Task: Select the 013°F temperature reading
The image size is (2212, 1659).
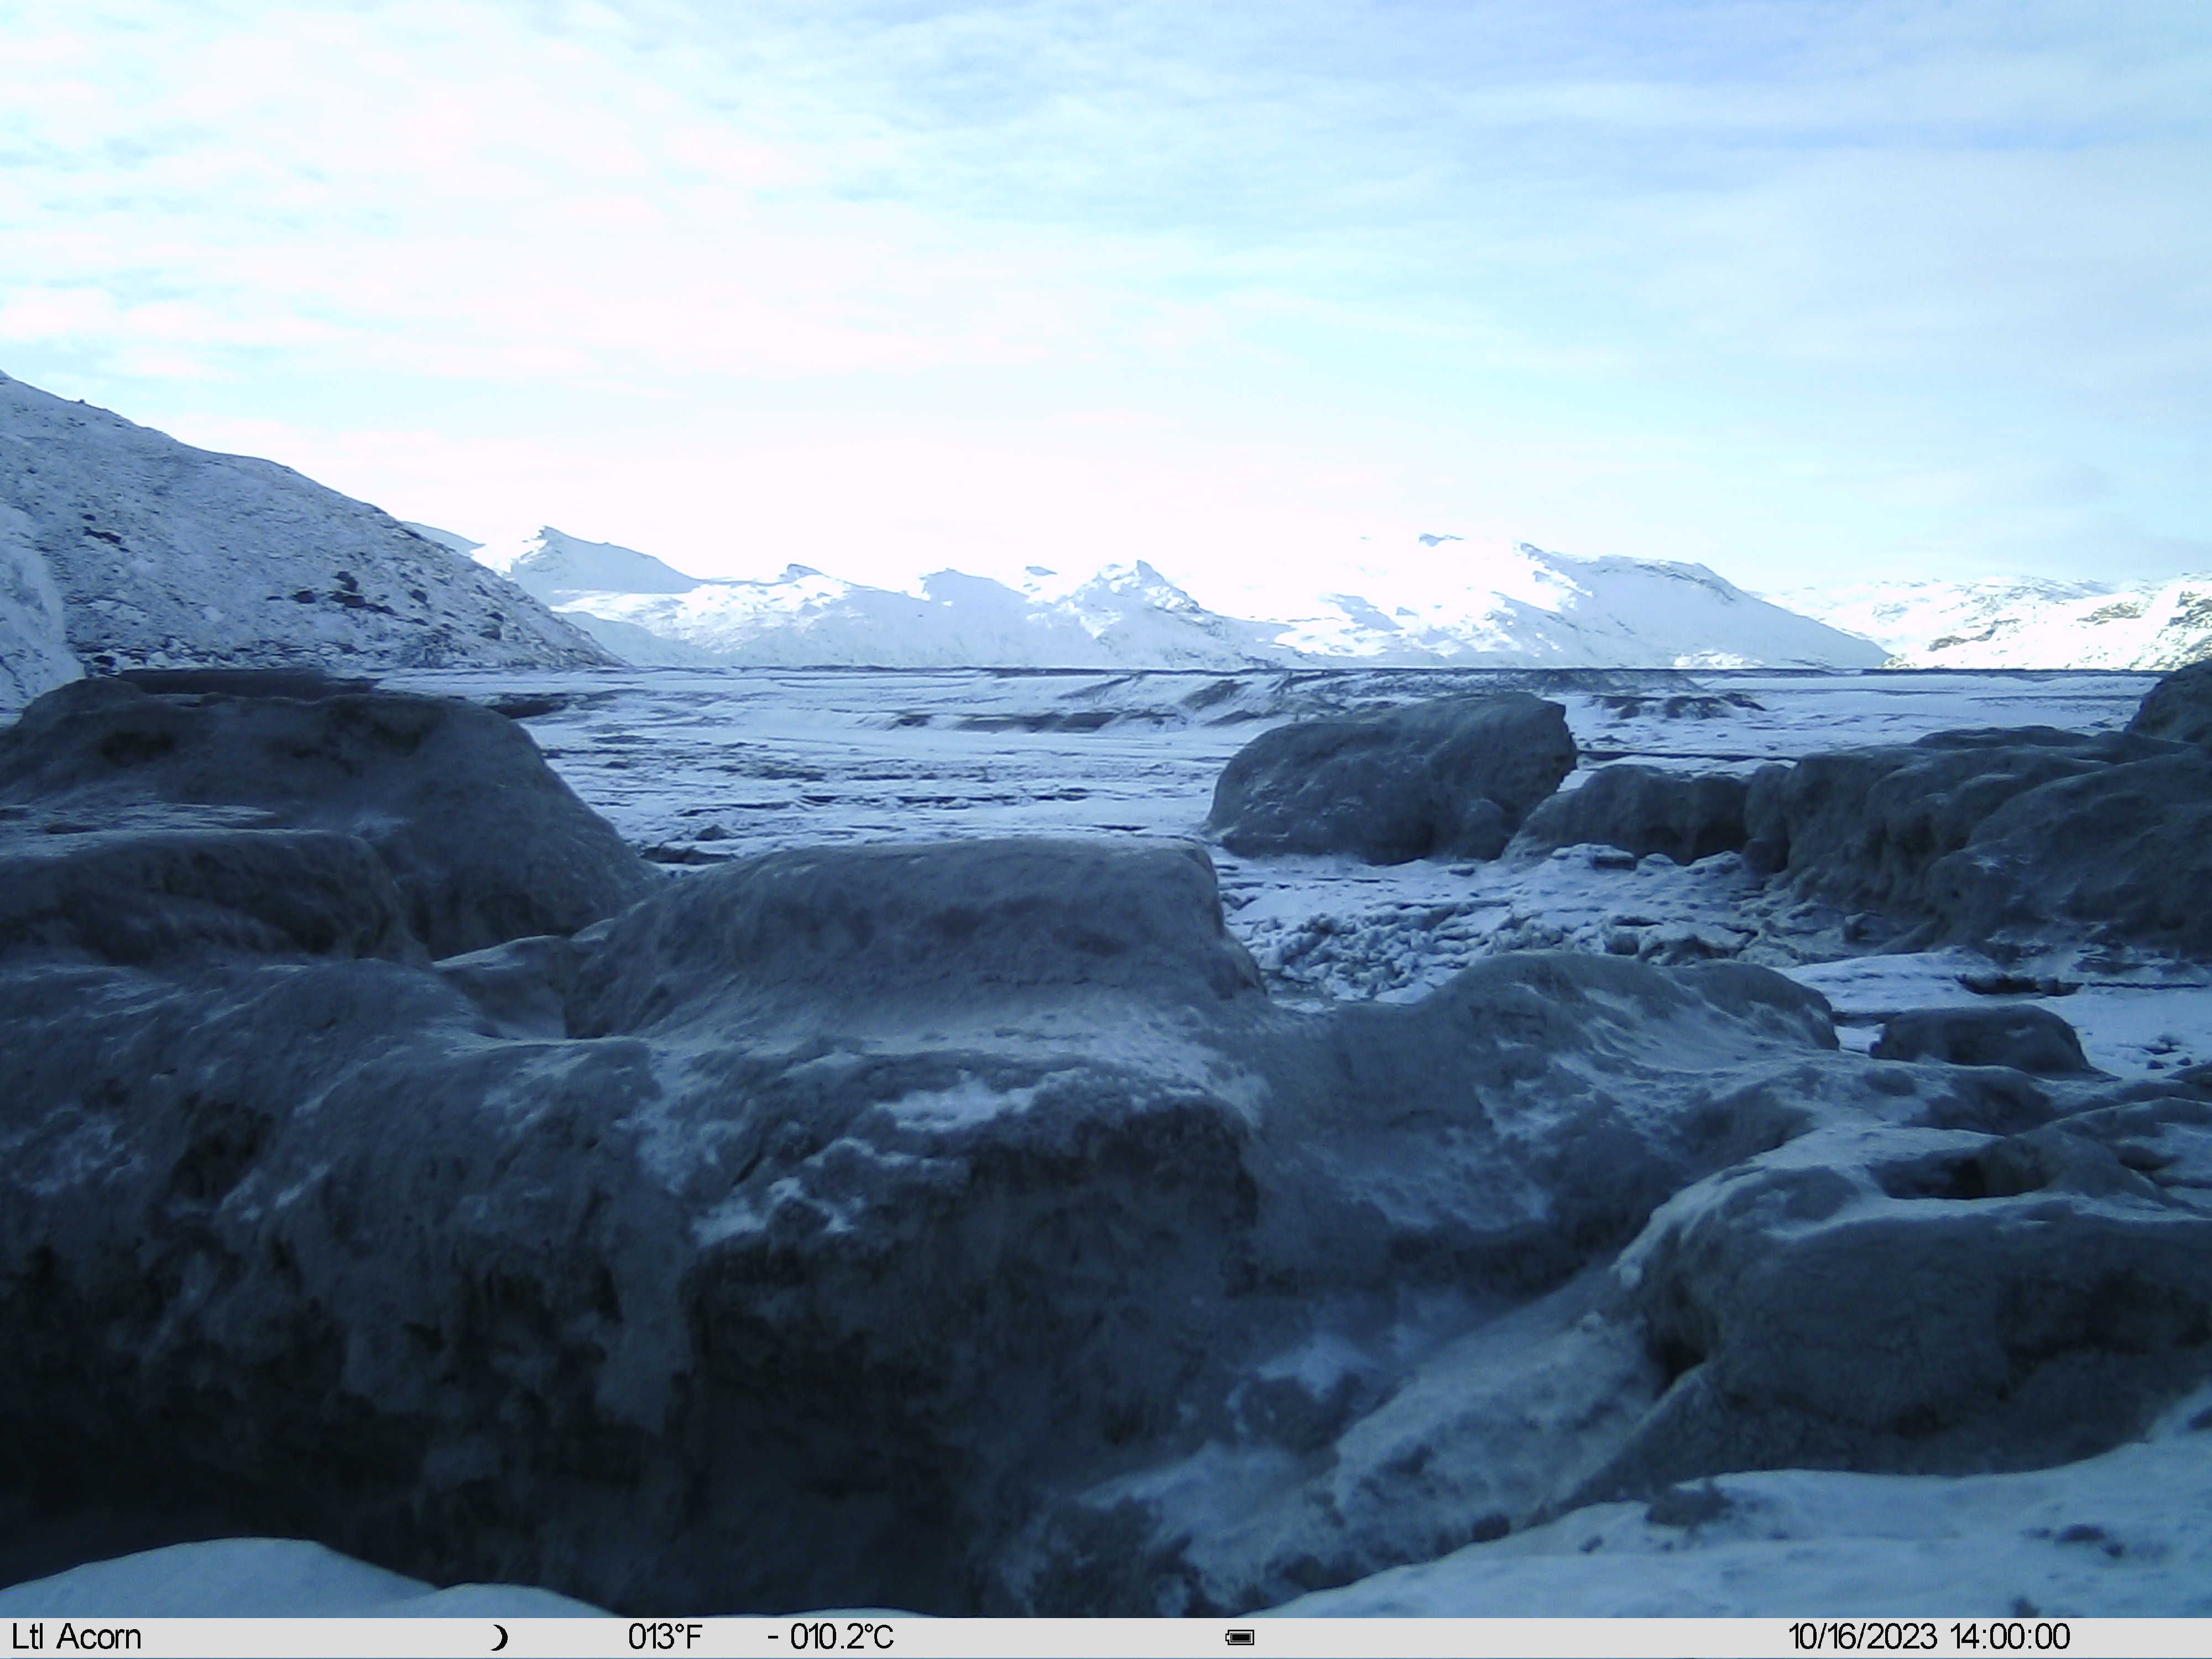Action: pos(665,1637)
